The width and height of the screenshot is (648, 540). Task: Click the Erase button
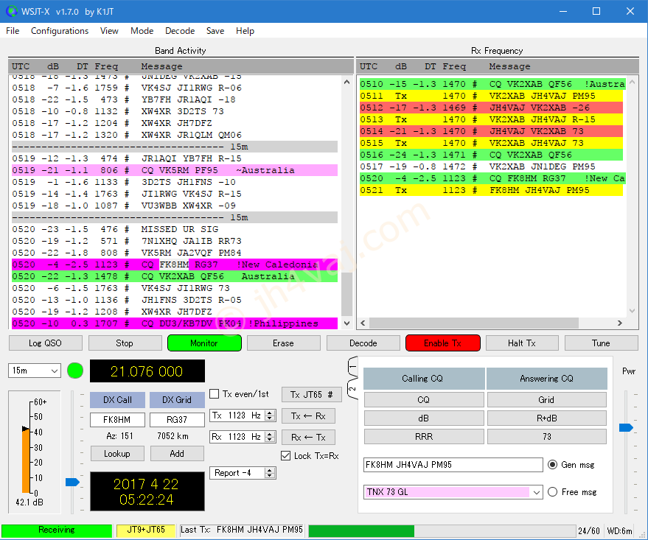tap(283, 343)
